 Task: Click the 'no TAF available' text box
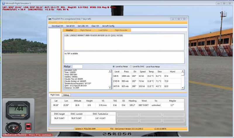pyautogui.click(x=124, y=57)
